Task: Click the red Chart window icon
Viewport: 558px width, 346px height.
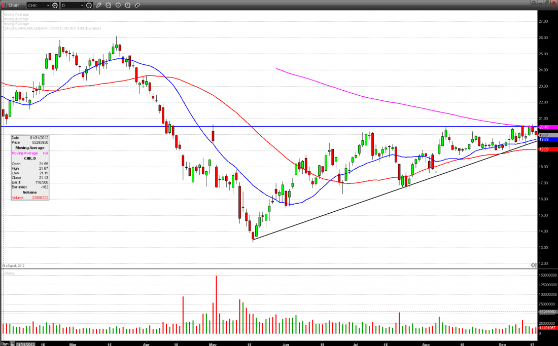Action: (x=4, y=5)
